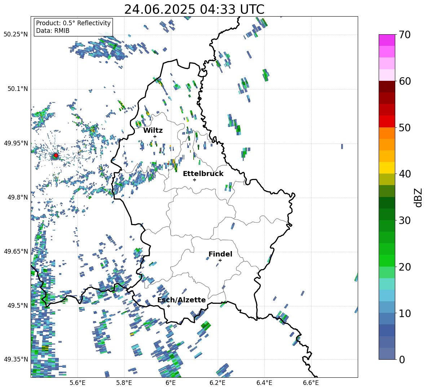Image resolution: width=427 pixels, height=390 pixels.
Task: Click the Ettelbruck city label
Action: pyautogui.click(x=203, y=174)
